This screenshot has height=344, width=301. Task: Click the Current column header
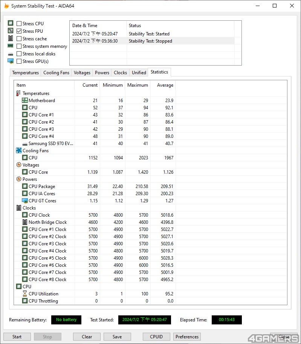coord(87,85)
